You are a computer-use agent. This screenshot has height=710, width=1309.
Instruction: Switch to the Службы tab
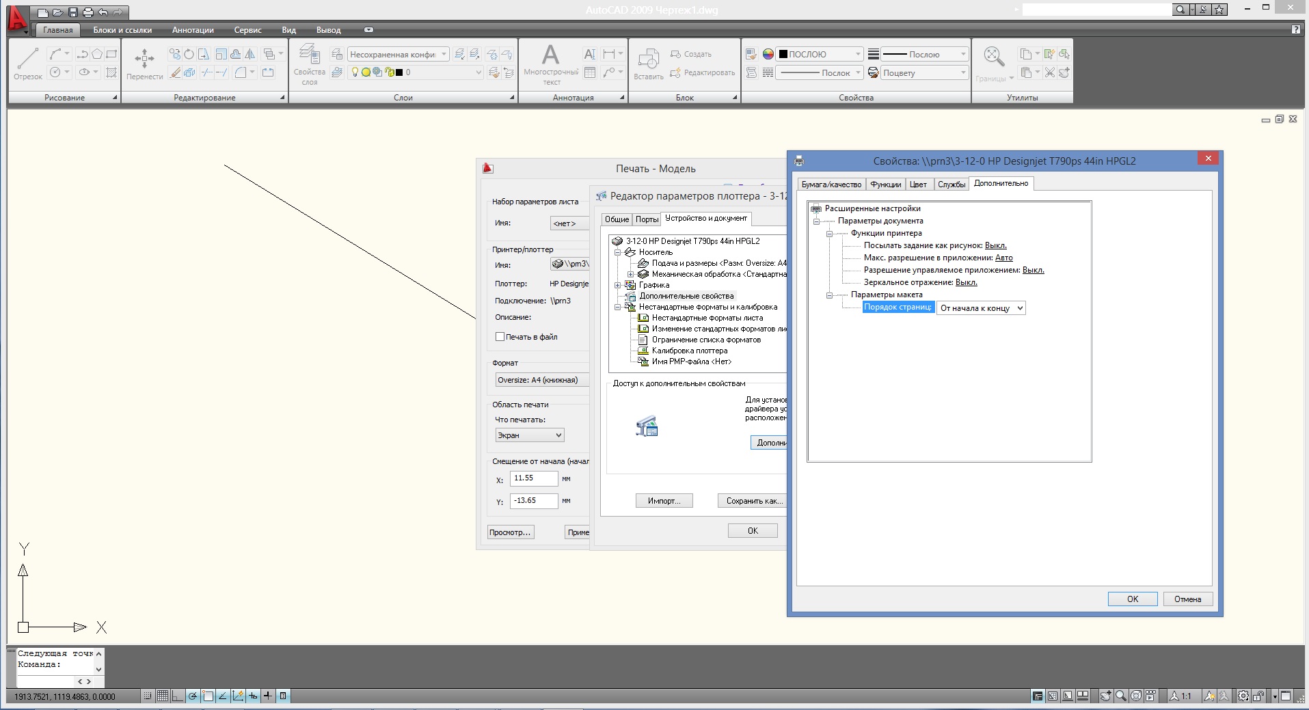pos(952,185)
